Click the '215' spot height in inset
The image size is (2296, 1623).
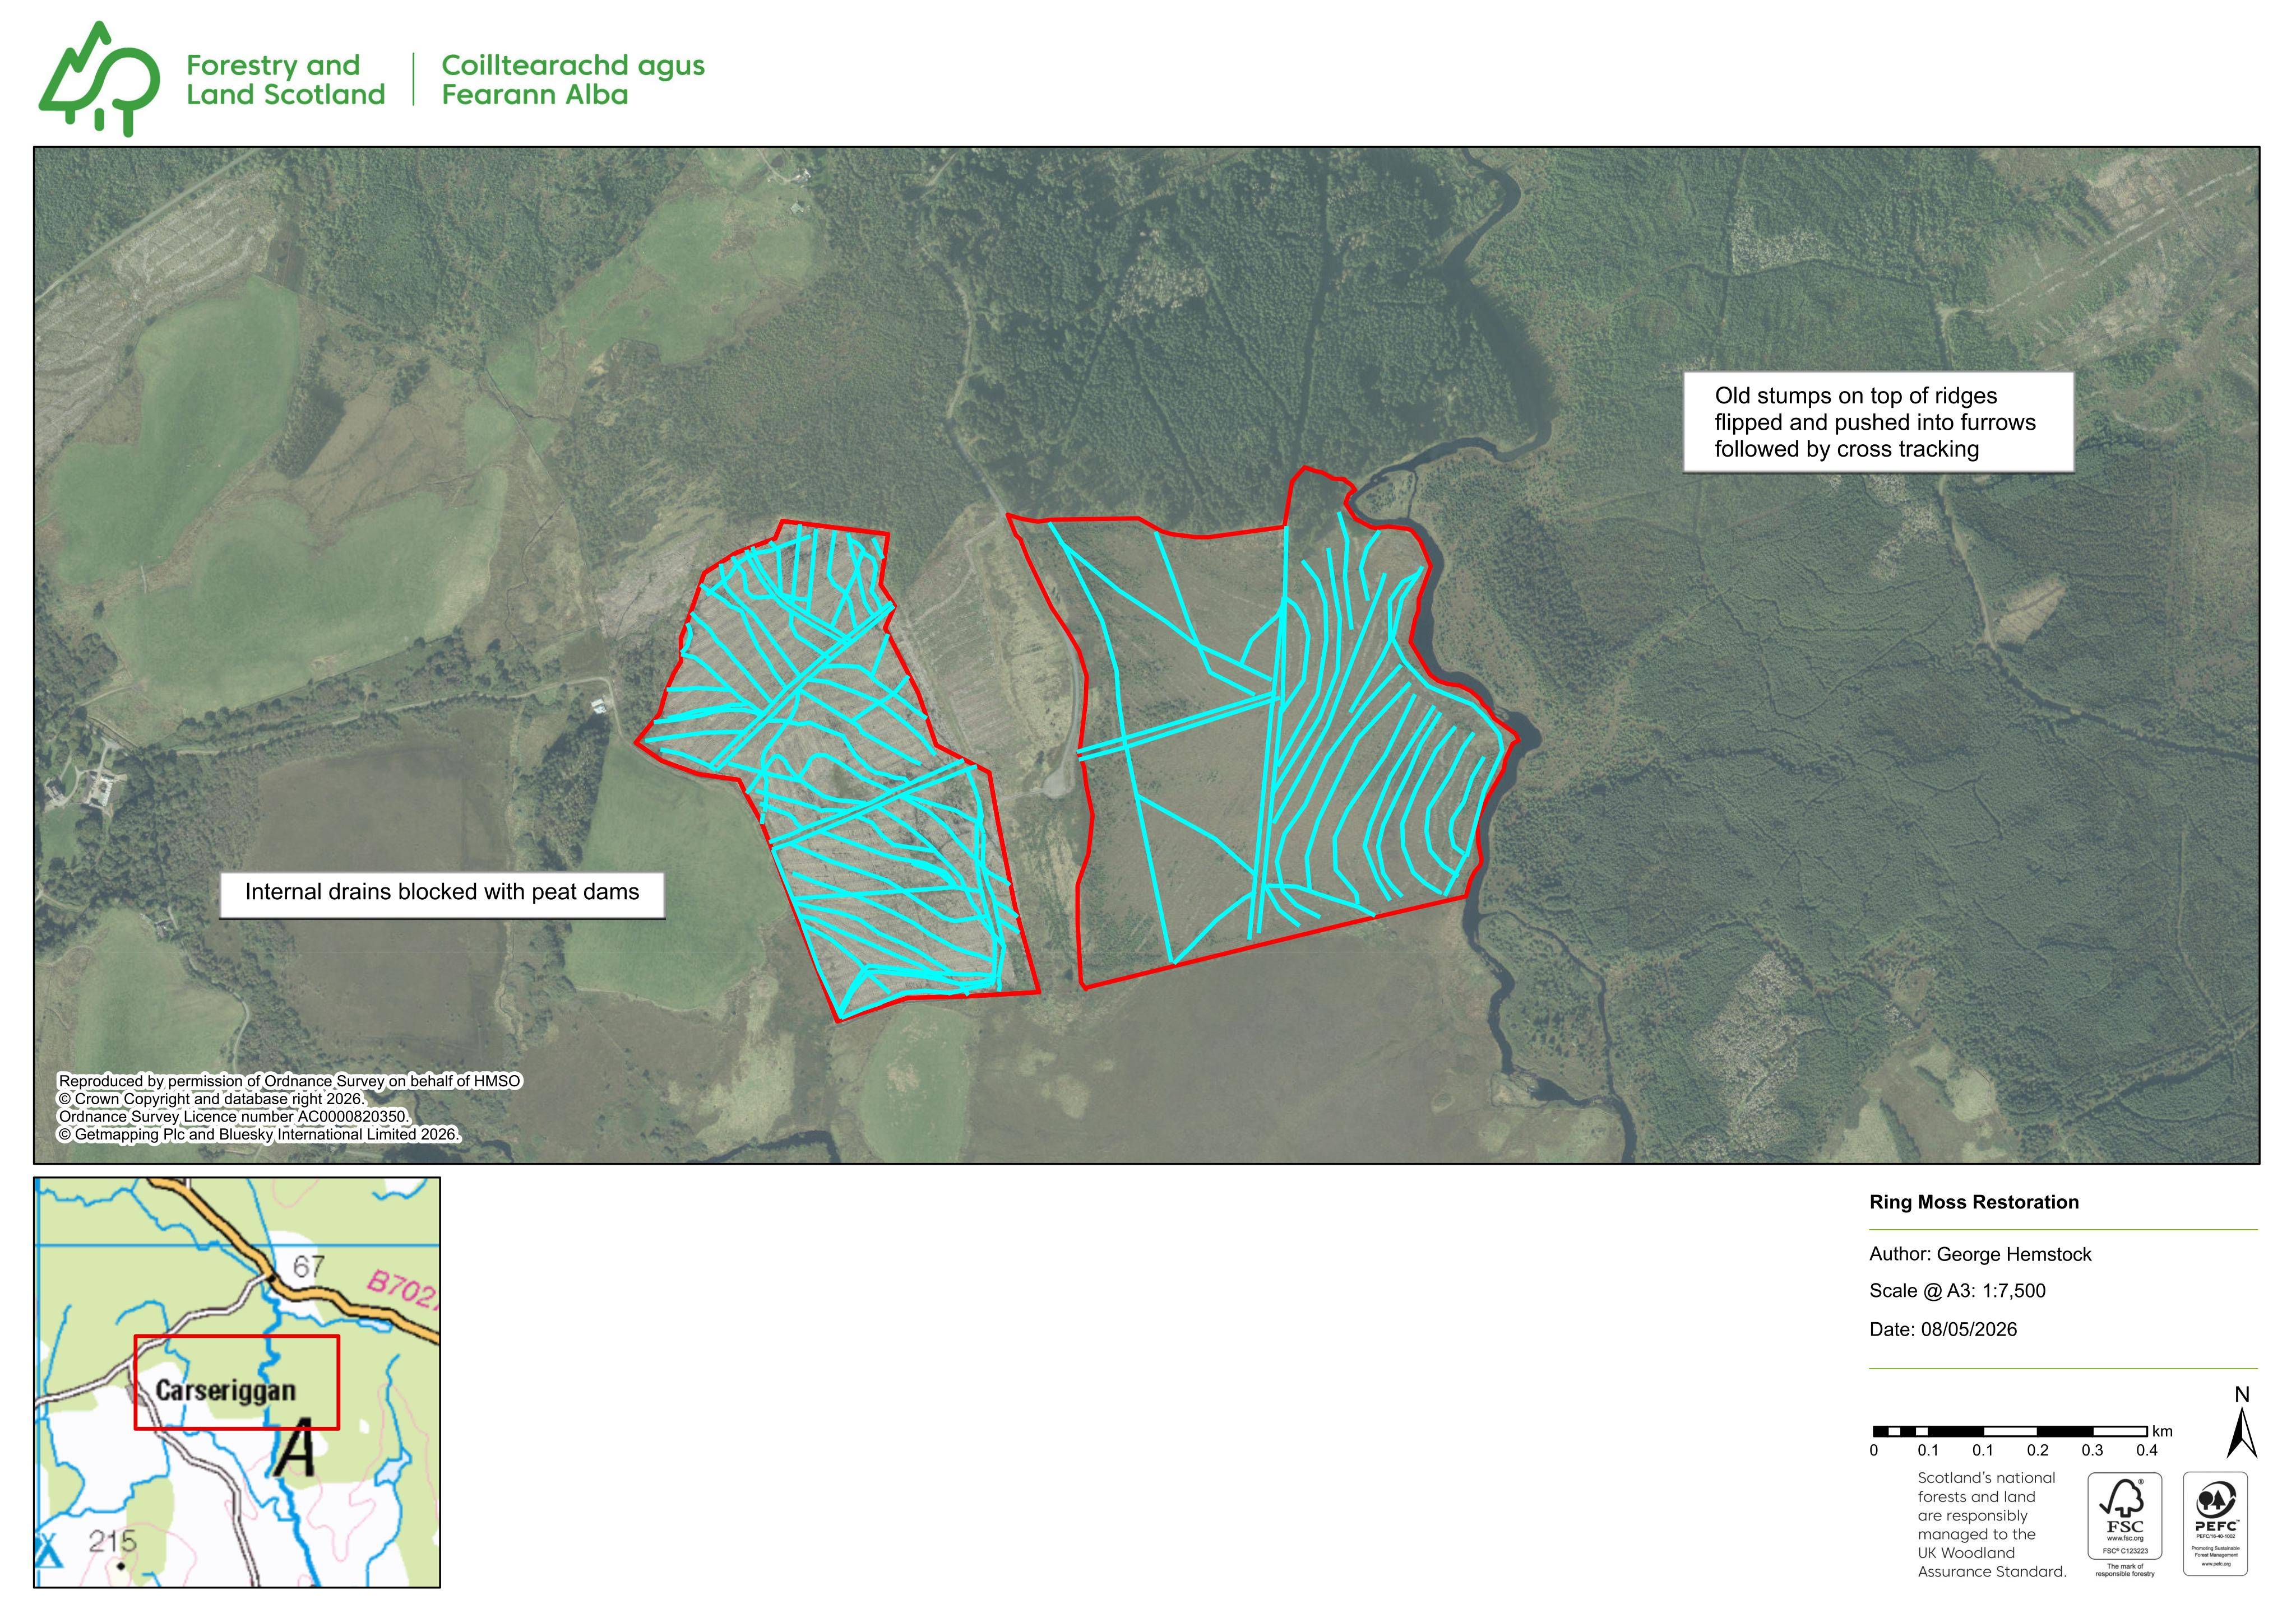pos(112,1541)
